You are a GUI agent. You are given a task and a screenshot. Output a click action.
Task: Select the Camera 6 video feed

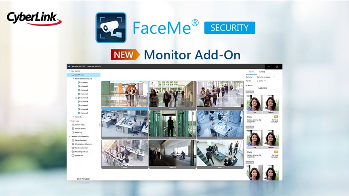(220, 124)
